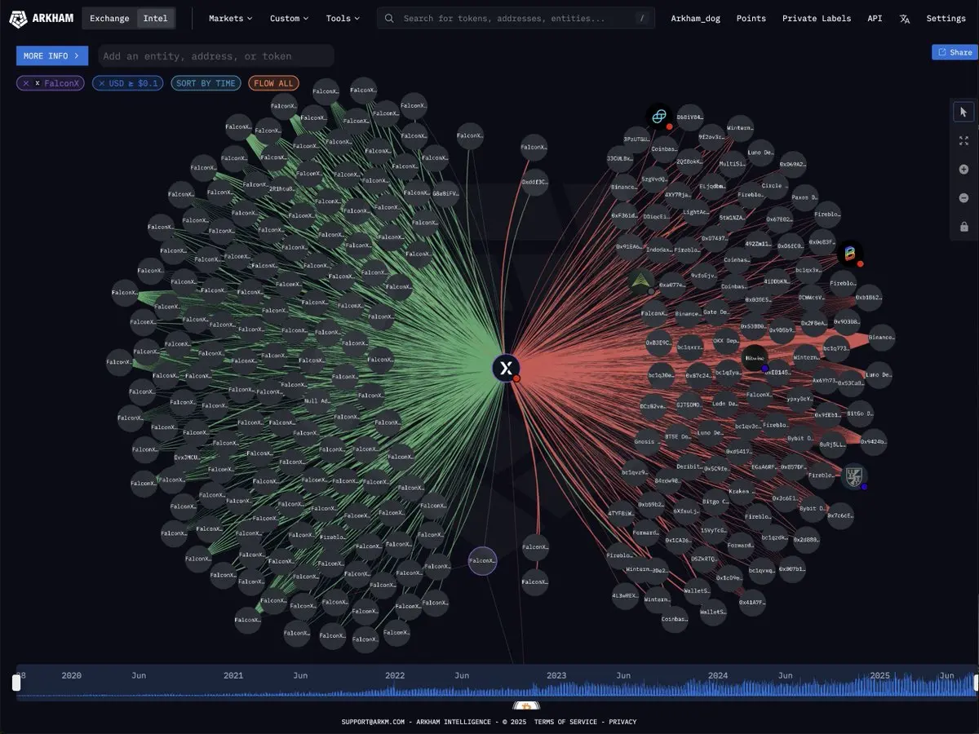Open the API page
Viewport: 979px width, 734px height.
click(875, 18)
